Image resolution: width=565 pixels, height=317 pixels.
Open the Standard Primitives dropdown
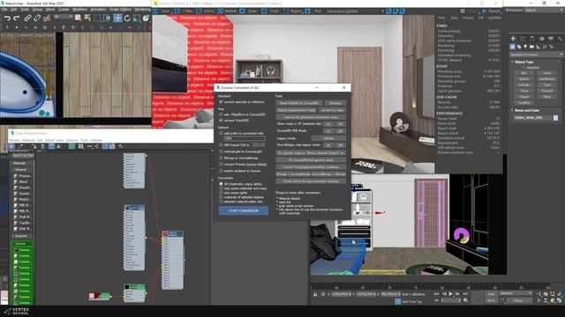point(536,55)
